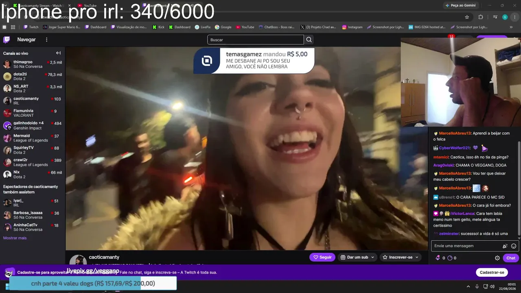This screenshot has width=521, height=293.
Task: Open the LivePix bookmark
Action: [x=203, y=27]
